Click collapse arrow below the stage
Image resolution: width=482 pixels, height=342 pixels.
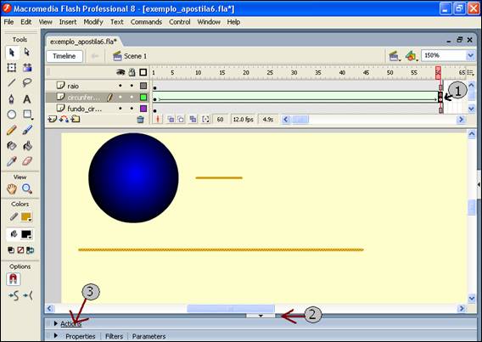pyautogui.click(x=261, y=316)
